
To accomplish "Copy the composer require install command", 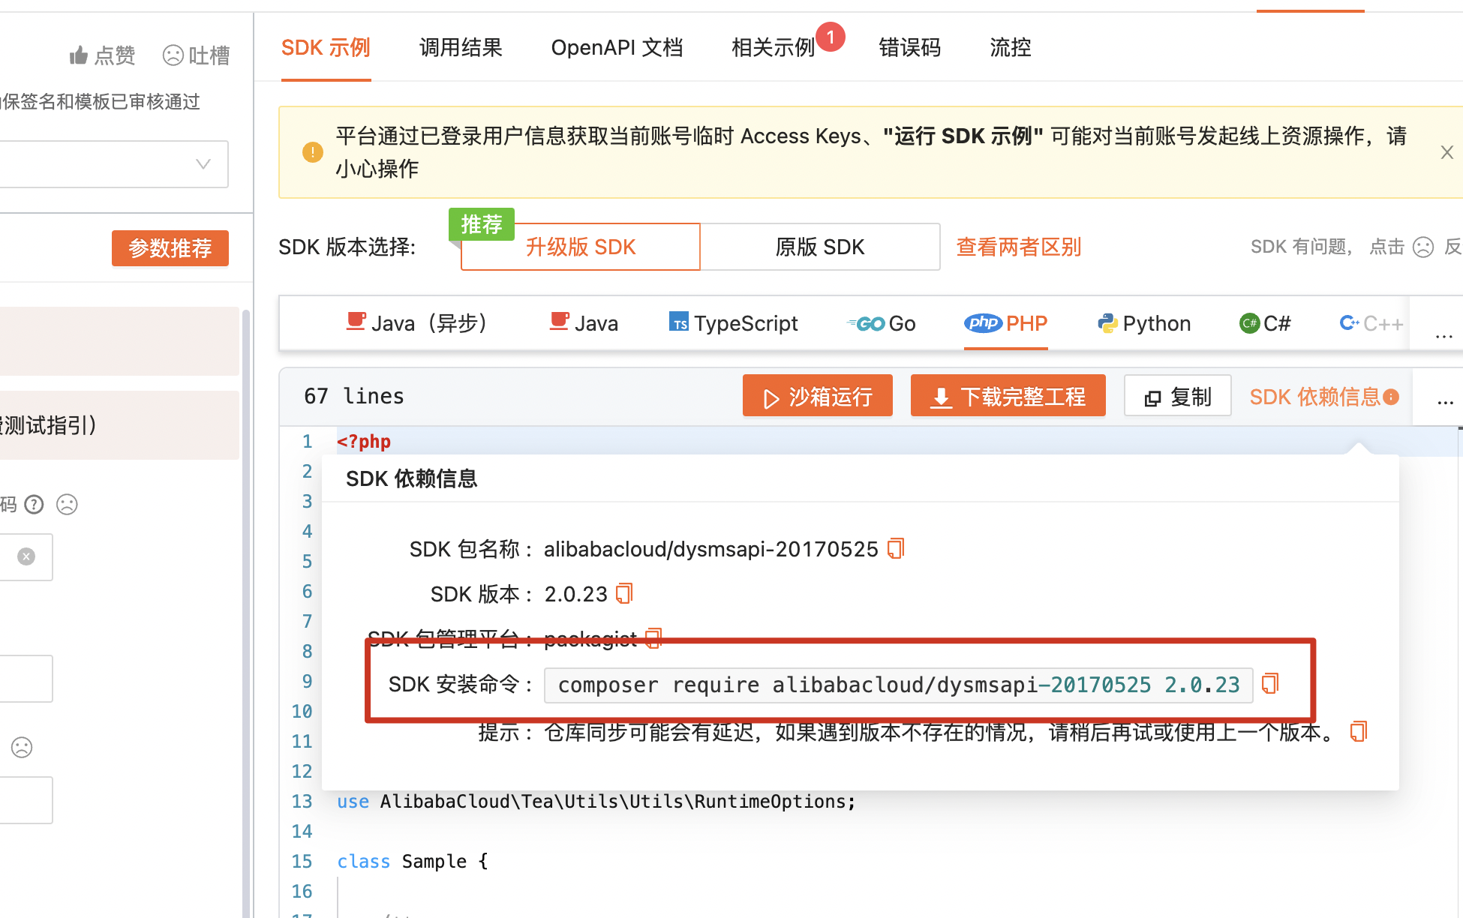I will (1269, 683).
